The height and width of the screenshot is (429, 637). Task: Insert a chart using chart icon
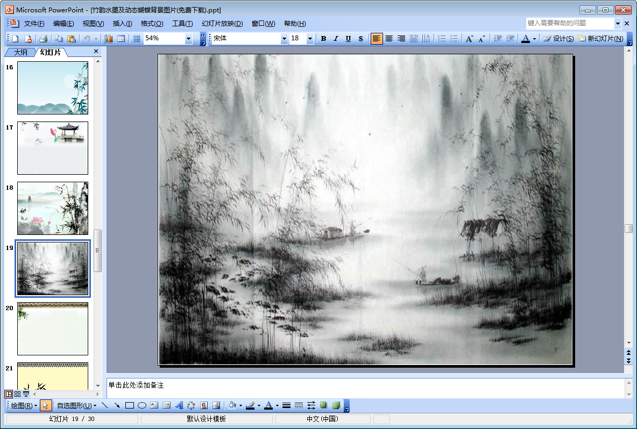(x=109, y=39)
